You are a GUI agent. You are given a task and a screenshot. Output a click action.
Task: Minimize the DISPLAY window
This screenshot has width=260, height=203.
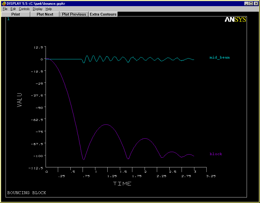click(246, 4)
